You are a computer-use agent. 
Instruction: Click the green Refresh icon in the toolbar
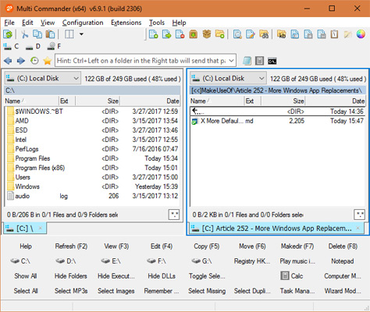8,34
